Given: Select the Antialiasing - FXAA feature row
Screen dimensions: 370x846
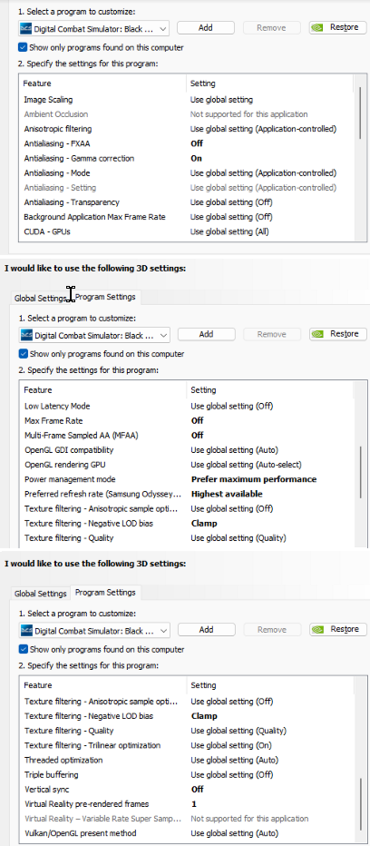Looking at the screenshot, I should 187,143.
